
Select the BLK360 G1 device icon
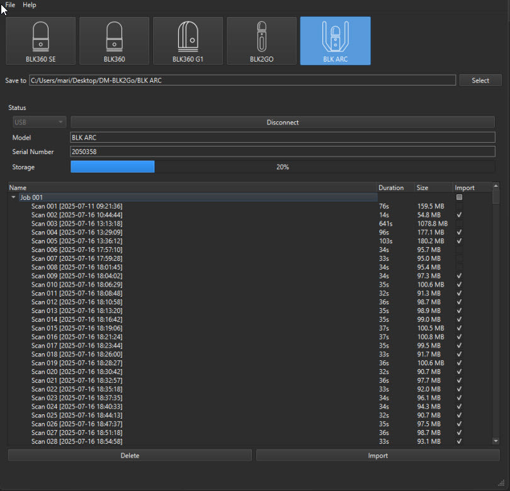click(x=188, y=40)
